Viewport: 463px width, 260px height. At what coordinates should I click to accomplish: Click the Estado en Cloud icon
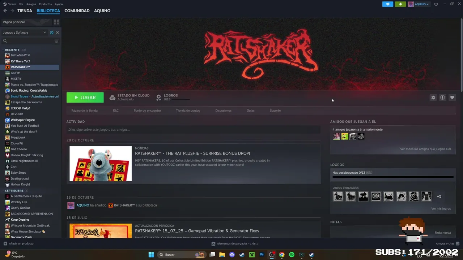112,97
